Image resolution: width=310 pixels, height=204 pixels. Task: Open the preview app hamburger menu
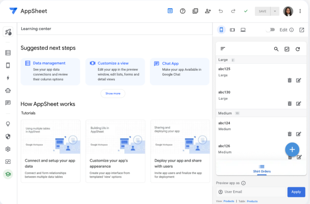click(223, 49)
